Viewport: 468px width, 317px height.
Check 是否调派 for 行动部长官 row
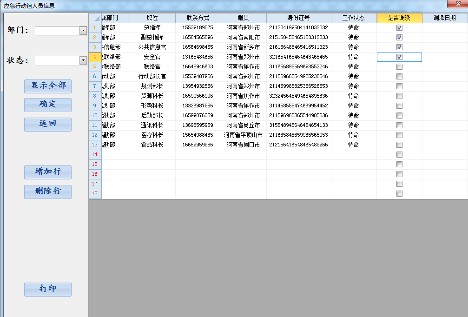pos(399,76)
